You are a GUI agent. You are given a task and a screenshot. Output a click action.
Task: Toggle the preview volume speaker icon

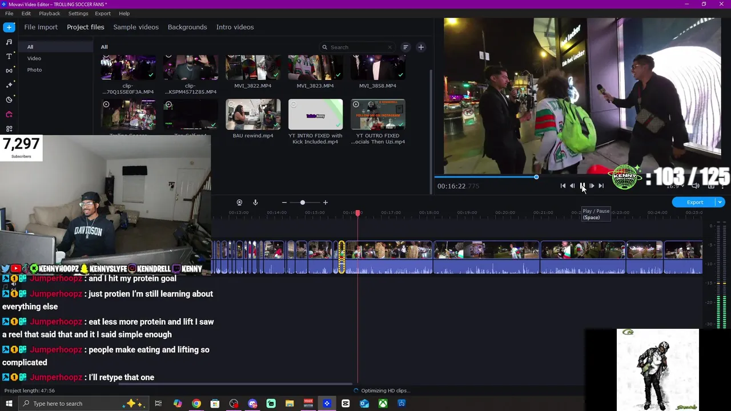(x=696, y=186)
